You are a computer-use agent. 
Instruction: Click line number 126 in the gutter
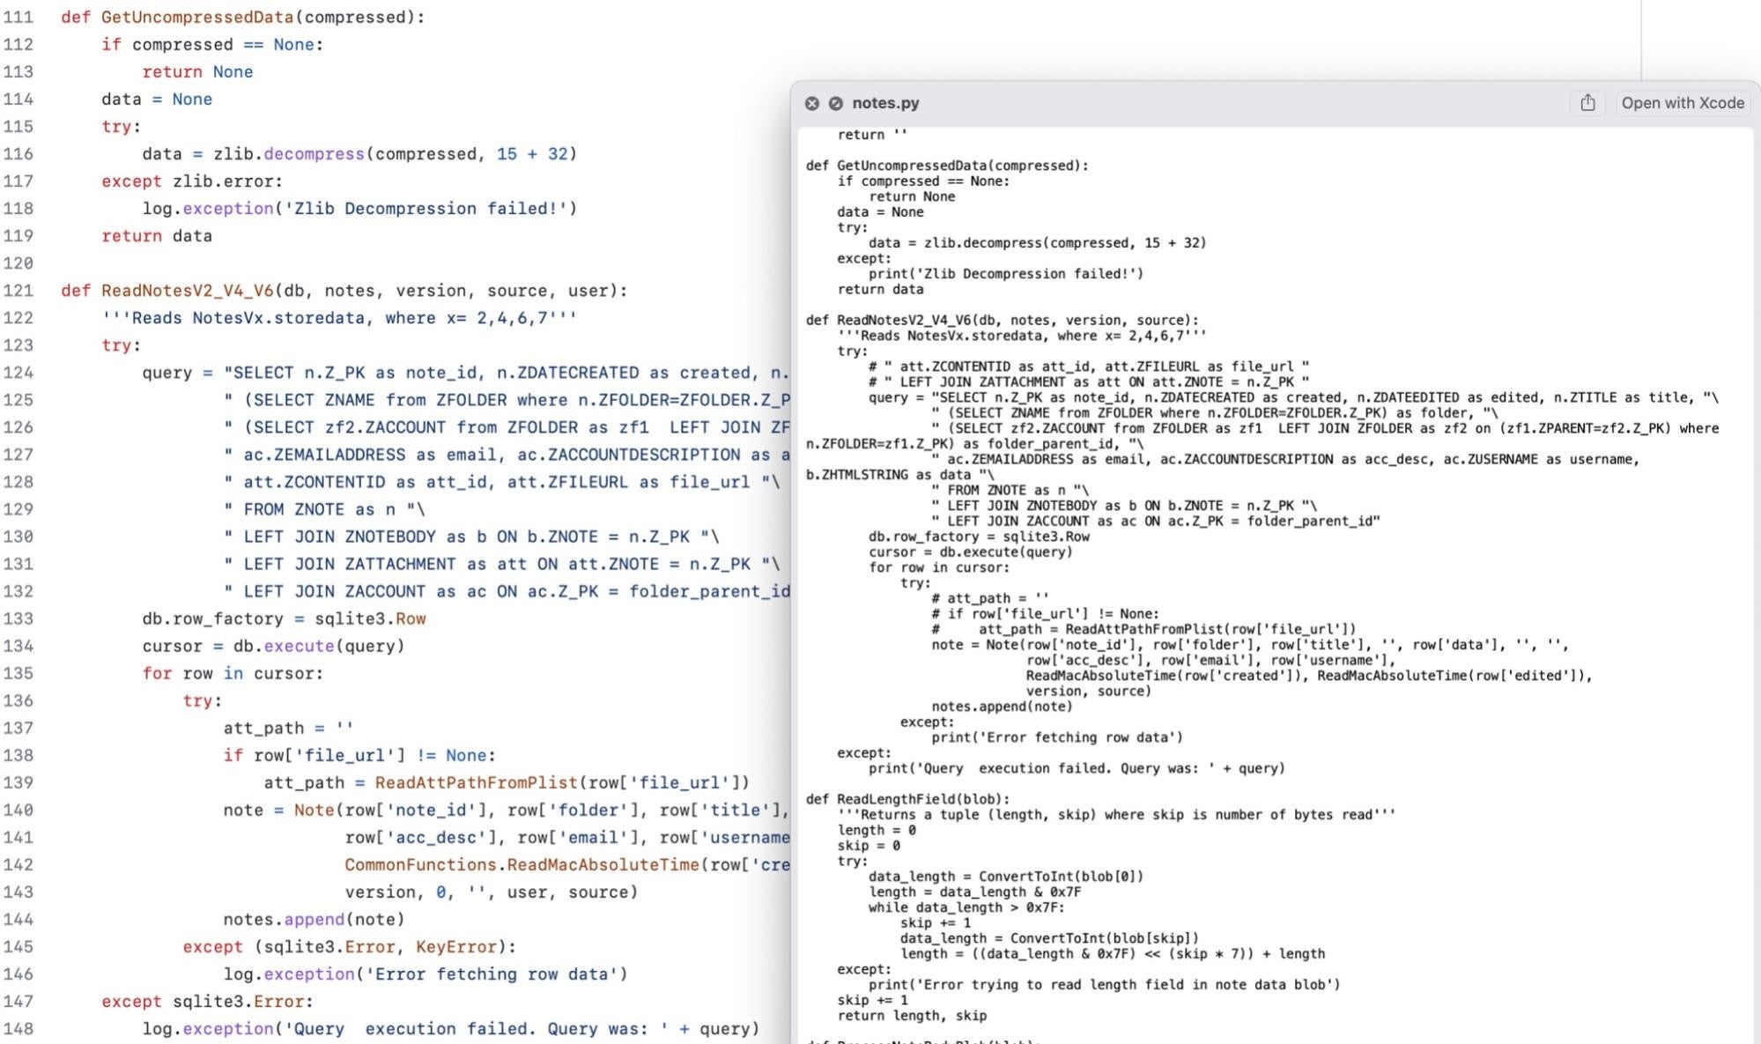[18, 426]
